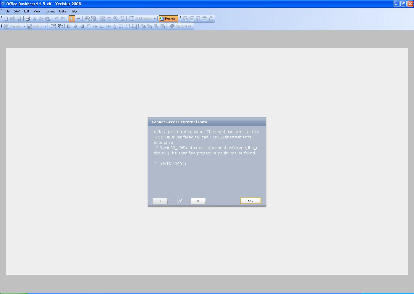Launch Quick Start from the toolbar
Image resolution: width=414 pixels, height=294 pixels.
pos(181,26)
